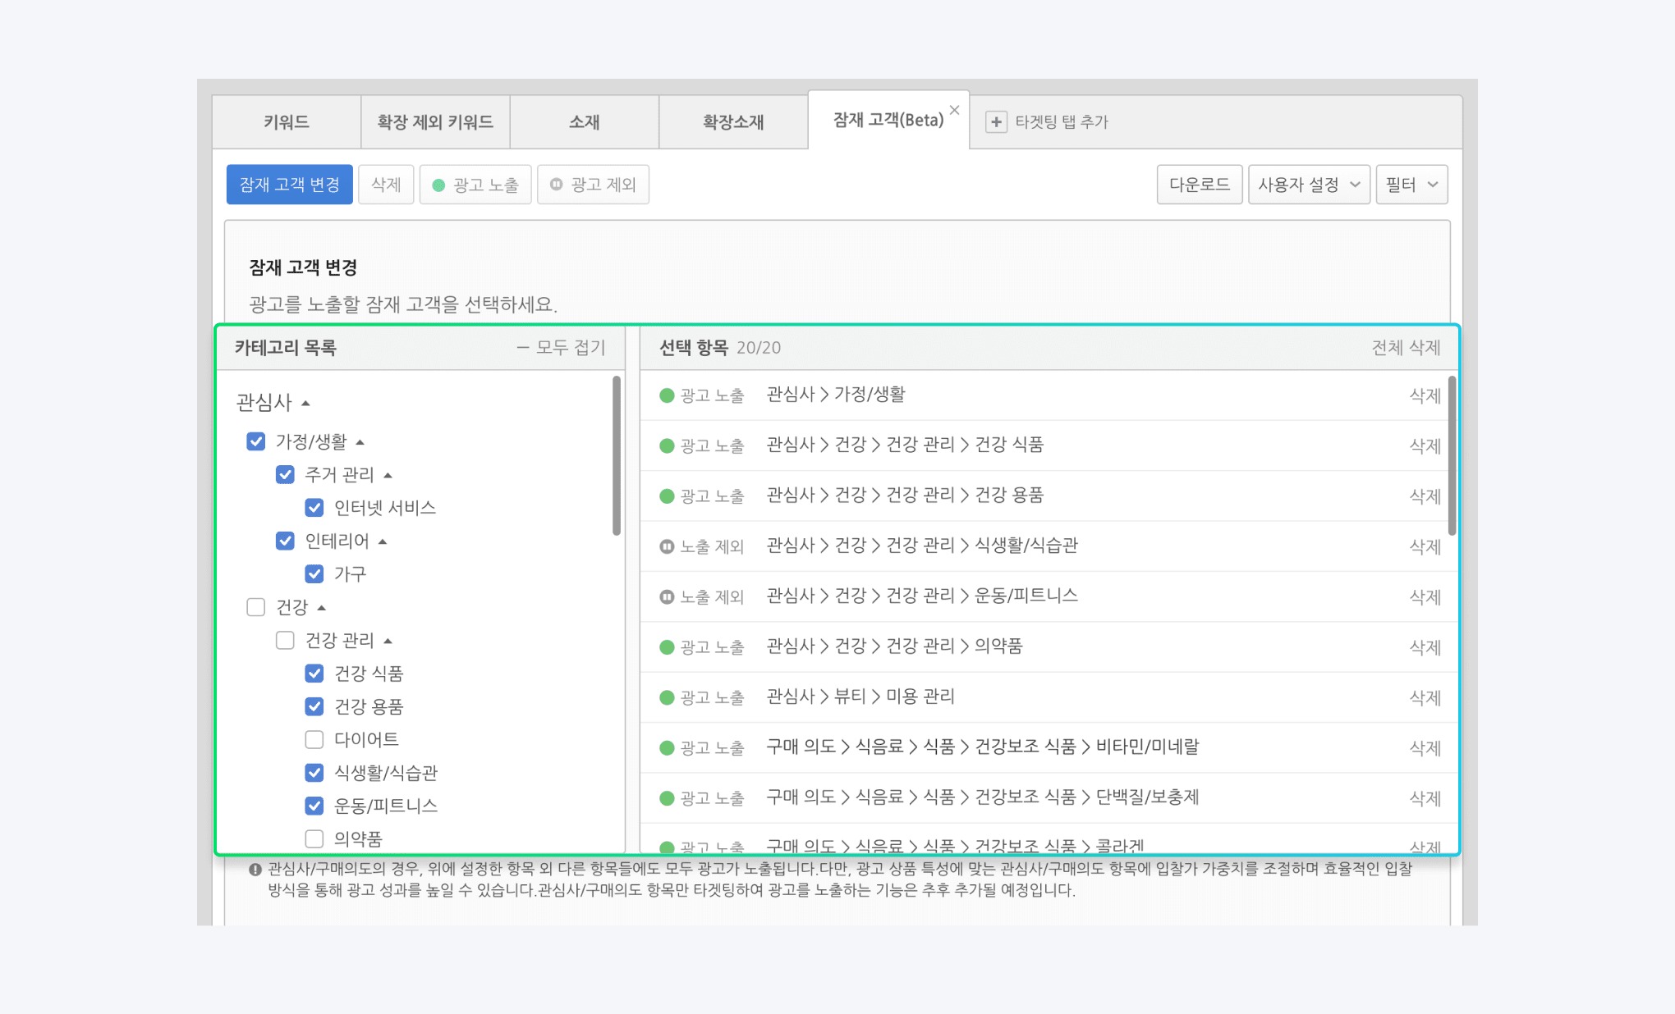
Task: Collapse the 인테리어 node arrow
Action: [x=383, y=541]
